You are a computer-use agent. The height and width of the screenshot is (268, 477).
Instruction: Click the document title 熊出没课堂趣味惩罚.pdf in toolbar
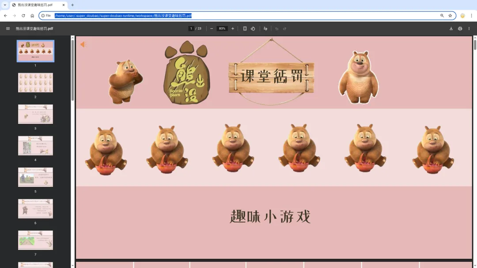coord(34,29)
